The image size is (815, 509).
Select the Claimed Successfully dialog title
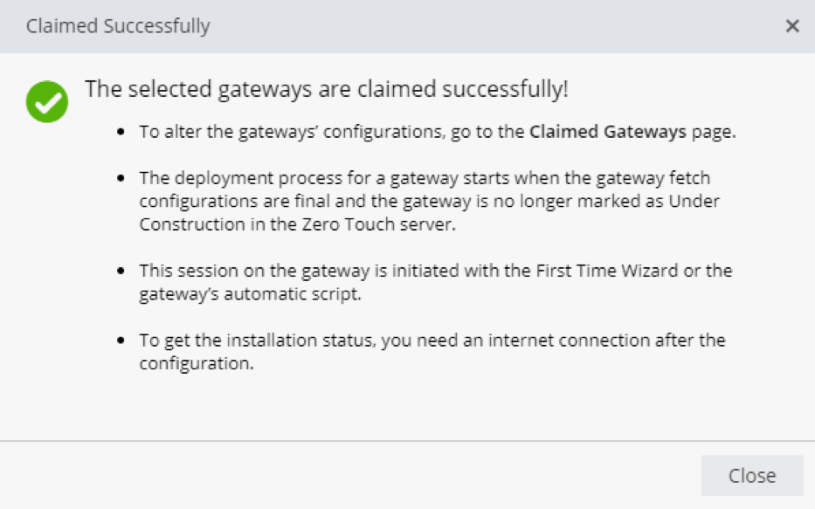click(118, 26)
